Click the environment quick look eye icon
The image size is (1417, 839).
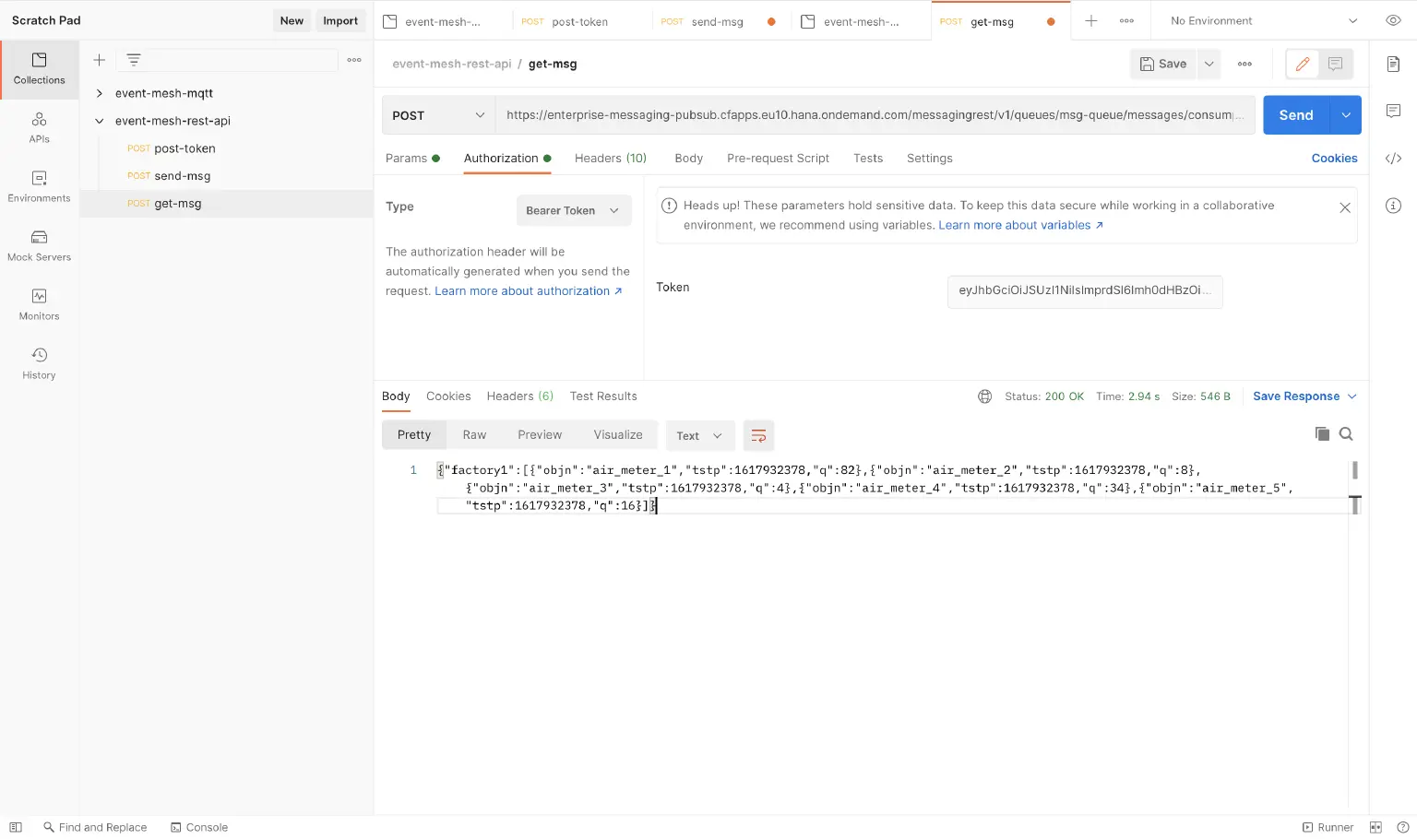tap(1393, 20)
